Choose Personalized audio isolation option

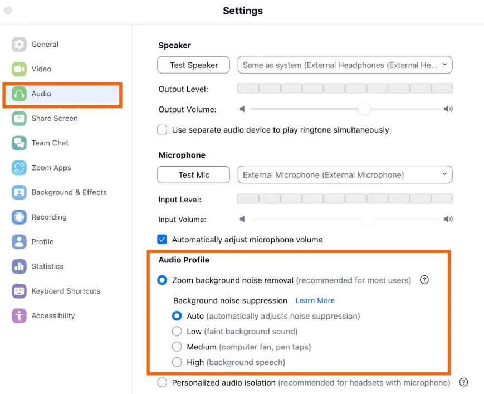click(x=162, y=382)
